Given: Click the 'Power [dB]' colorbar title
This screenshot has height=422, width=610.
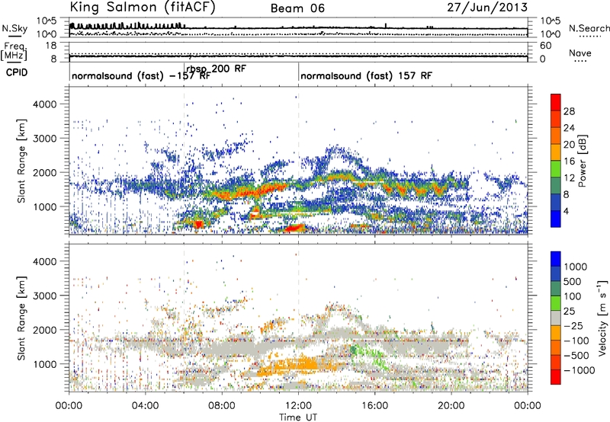Looking at the screenshot, I should click(x=582, y=161).
